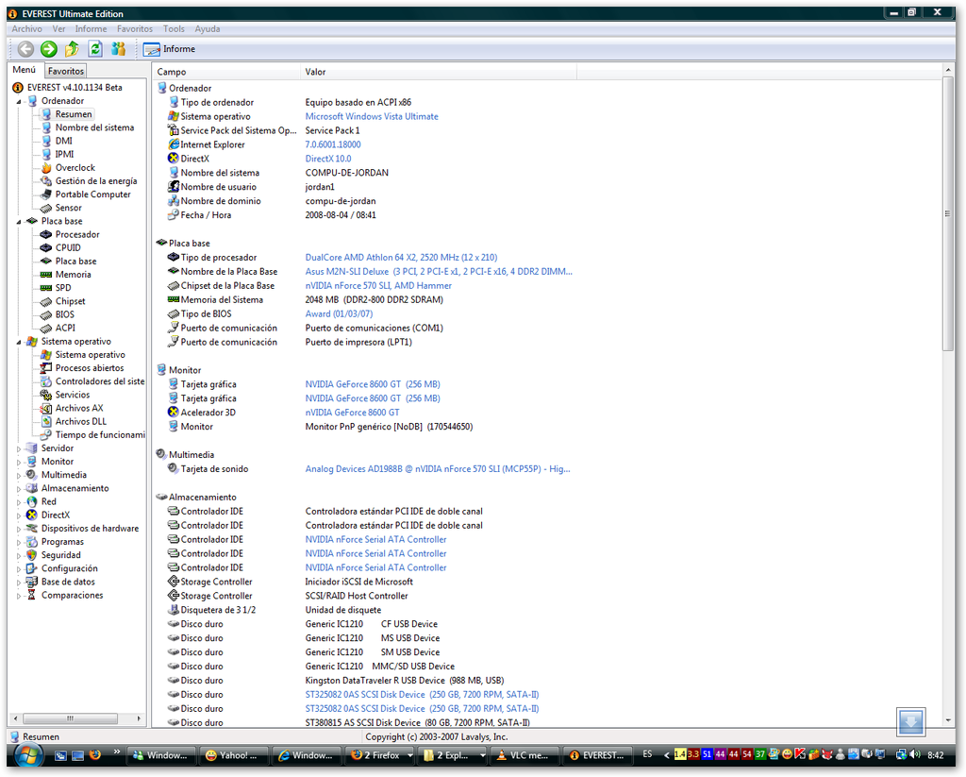Expand the Seguridad tree node
Image resolution: width=966 pixels, height=777 pixels.
coord(19,556)
